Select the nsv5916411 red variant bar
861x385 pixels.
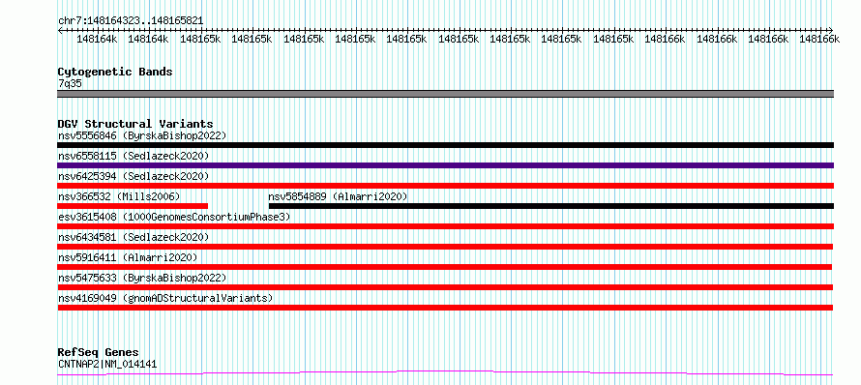click(445, 267)
